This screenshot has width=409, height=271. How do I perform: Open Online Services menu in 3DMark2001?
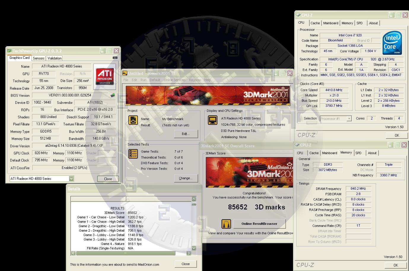[174, 80]
